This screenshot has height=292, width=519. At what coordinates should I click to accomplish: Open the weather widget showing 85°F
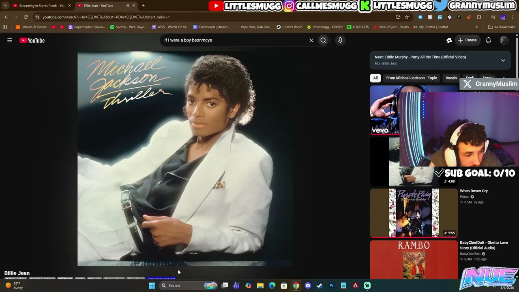(14, 286)
